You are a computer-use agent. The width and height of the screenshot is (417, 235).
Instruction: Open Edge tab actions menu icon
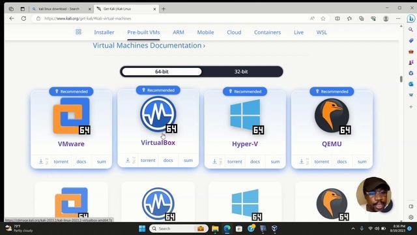click(23, 8)
